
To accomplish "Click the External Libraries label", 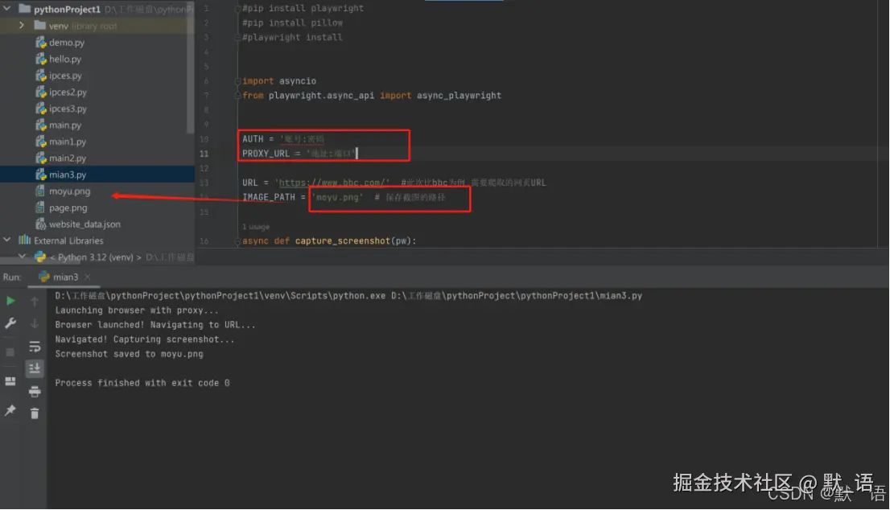I will 68,241.
